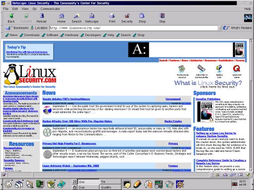Click inside the Location URL field
254x190 pixels.
coord(133,28)
